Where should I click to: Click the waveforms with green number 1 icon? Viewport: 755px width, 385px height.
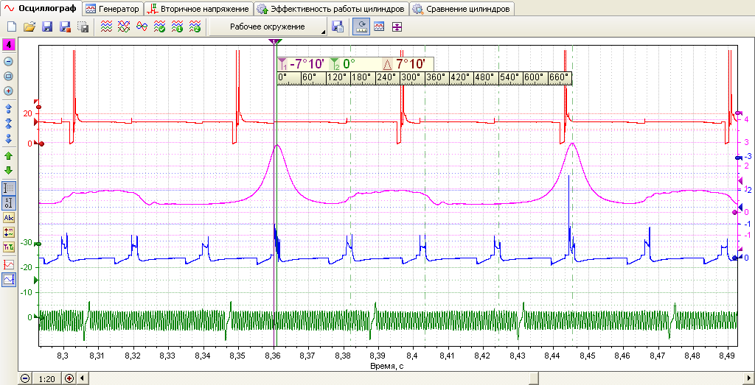177,27
